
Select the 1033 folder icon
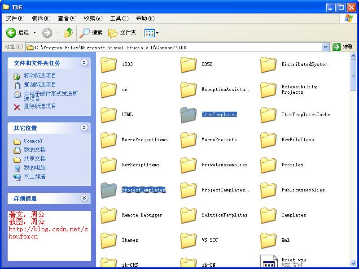[x=109, y=65]
